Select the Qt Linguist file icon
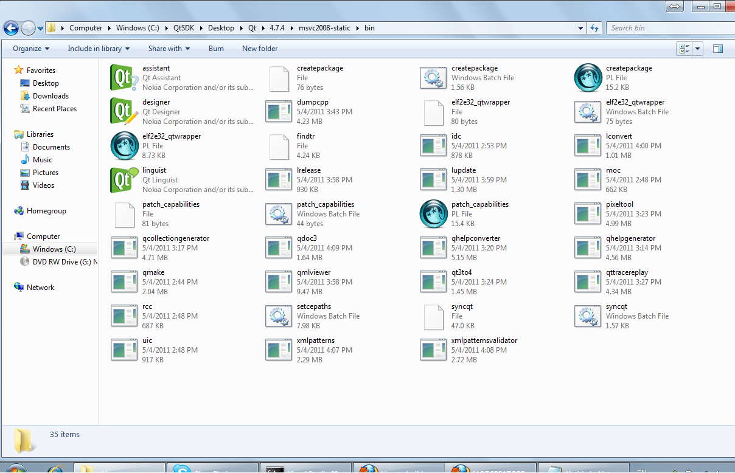This screenshot has width=735, height=473. 124,180
